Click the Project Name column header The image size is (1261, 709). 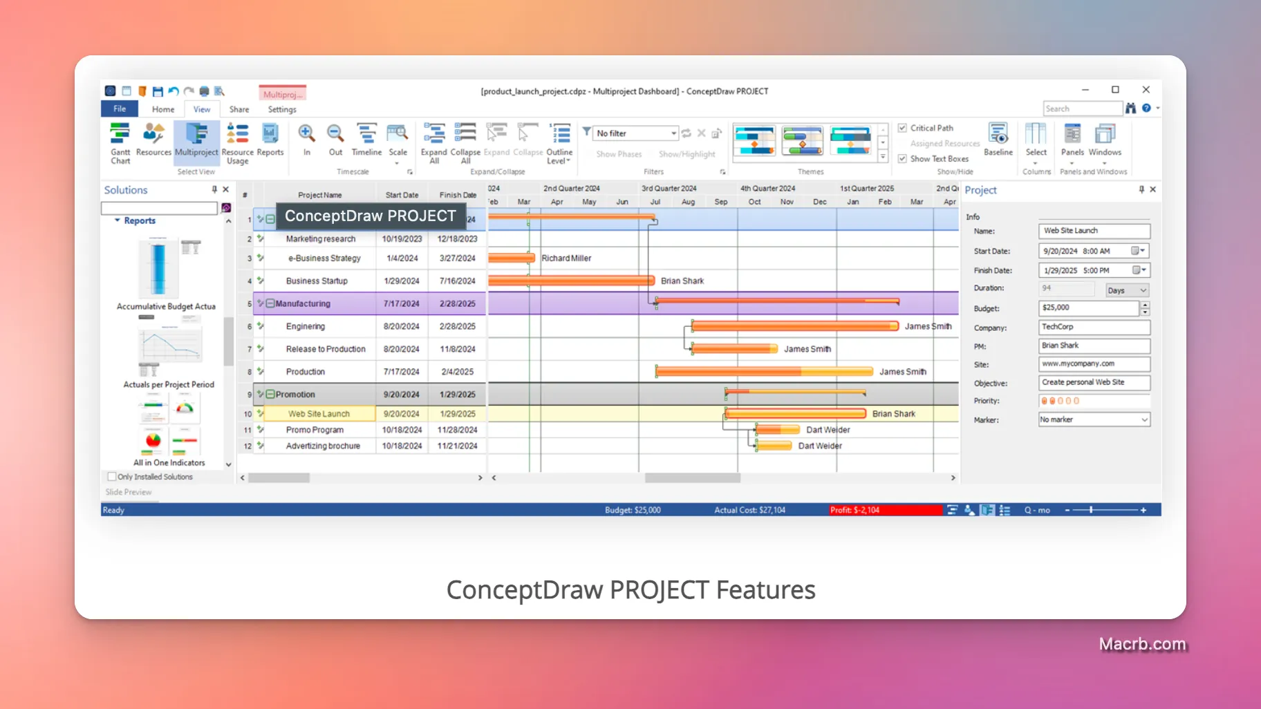[x=320, y=195]
